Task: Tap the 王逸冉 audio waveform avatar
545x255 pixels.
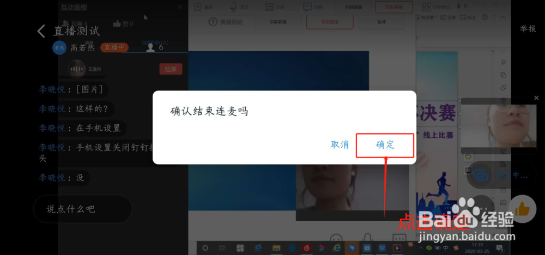Action: pyautogui.click(x=76, y=69)
